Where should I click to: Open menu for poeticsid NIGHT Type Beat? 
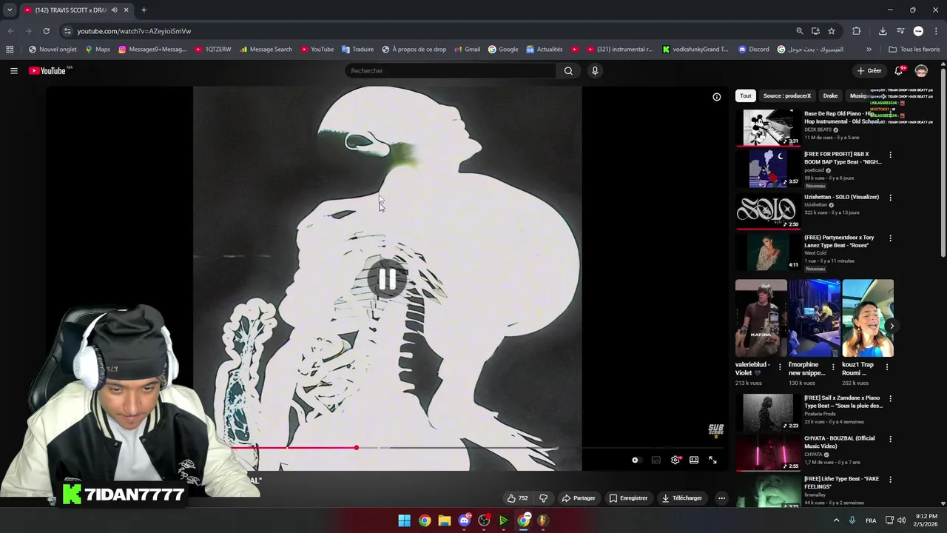tap(890, 155)
